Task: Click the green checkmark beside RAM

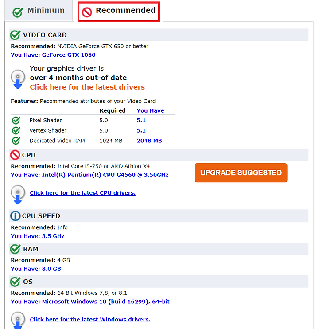Action: pos(16,249)
